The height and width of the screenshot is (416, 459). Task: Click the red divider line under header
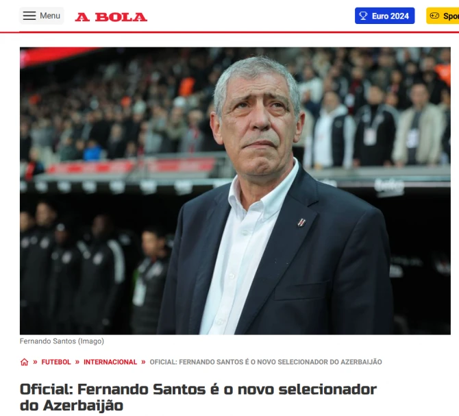coord(229,32)
